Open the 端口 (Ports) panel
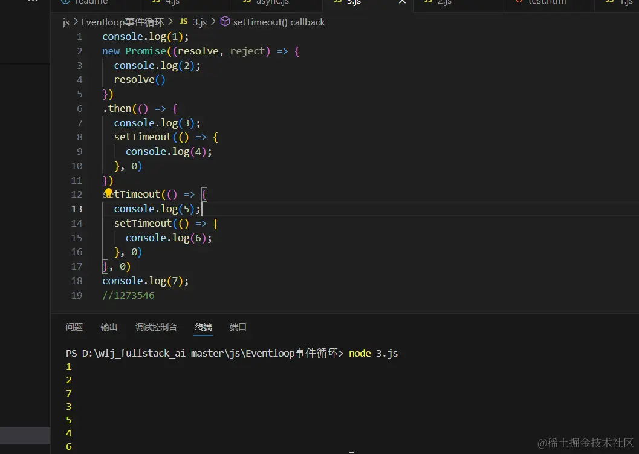Screen dimensions: 639x454 coord(238,327)
